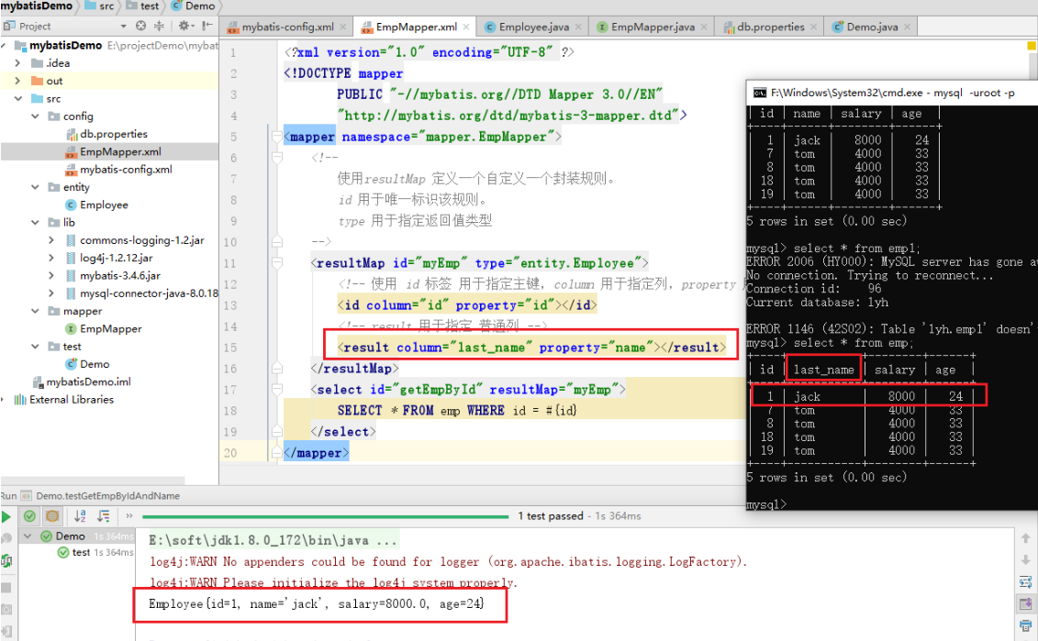This screenshot has height=641, width=1038.
Task: Click the 'Employee{id=1' console output line
Action: pos(317,604)
